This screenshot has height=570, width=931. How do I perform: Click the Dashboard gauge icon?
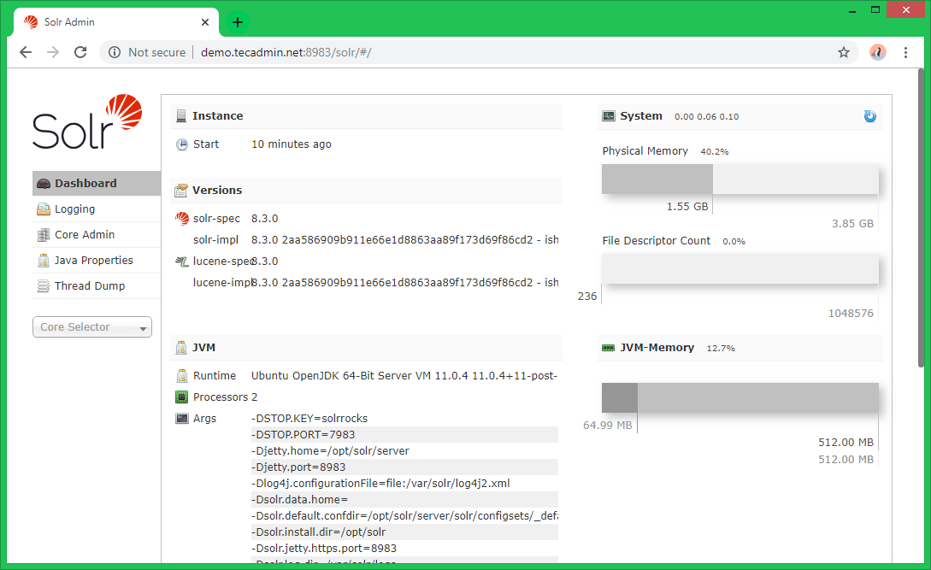(44, 184)
